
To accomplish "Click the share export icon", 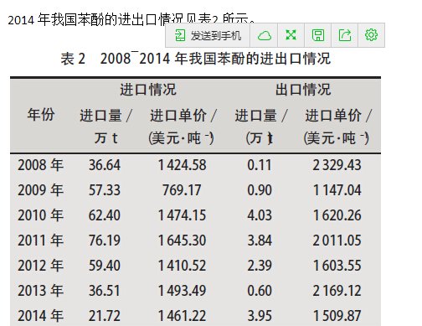I will [x=345, y=35].
